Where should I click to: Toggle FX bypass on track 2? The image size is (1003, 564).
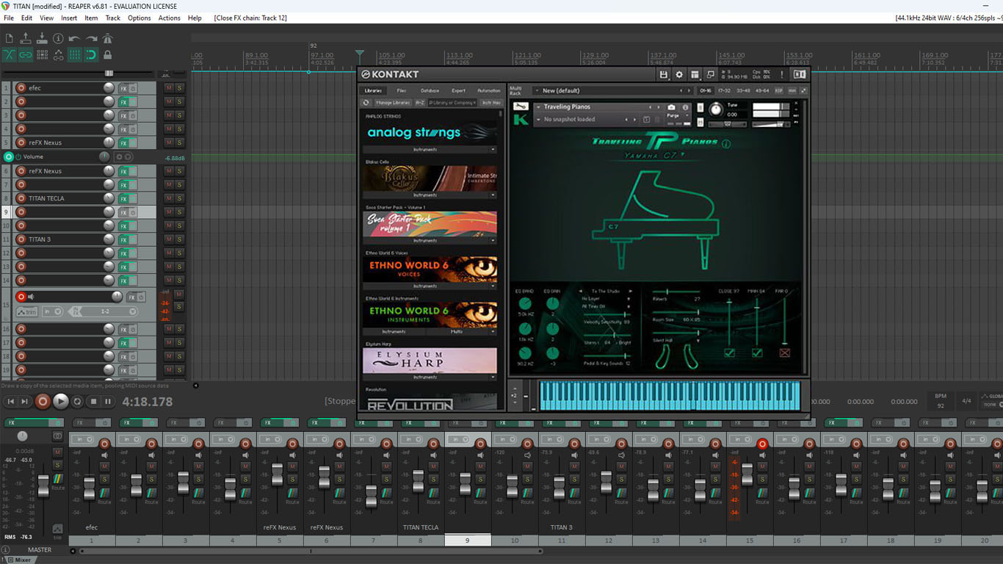133,102
